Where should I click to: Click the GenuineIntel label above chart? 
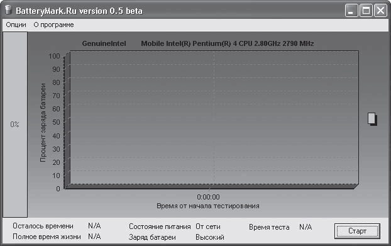coord(104,43)
